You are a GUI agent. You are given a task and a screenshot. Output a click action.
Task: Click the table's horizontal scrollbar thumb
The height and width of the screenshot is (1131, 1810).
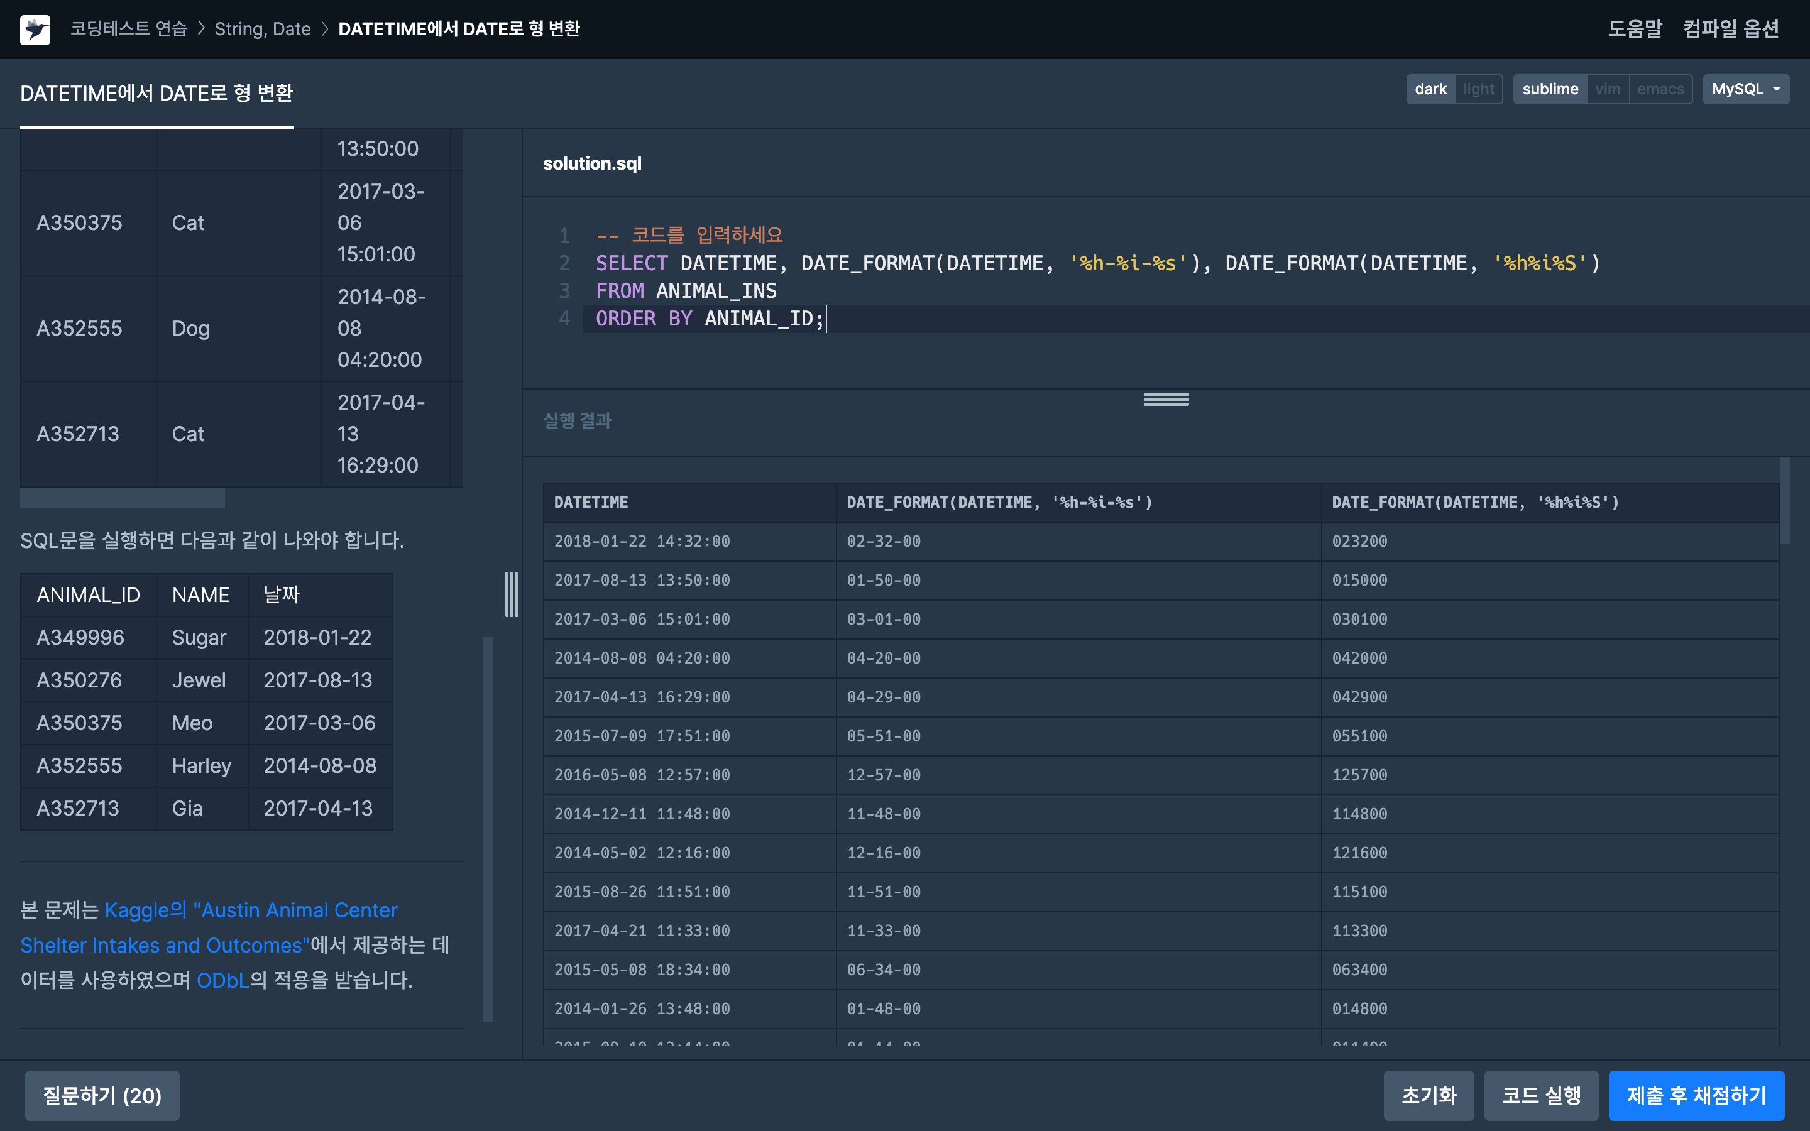[122, 498]
